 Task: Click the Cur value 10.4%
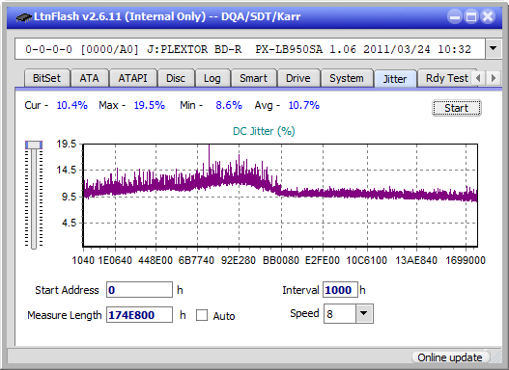coord(71,105)
